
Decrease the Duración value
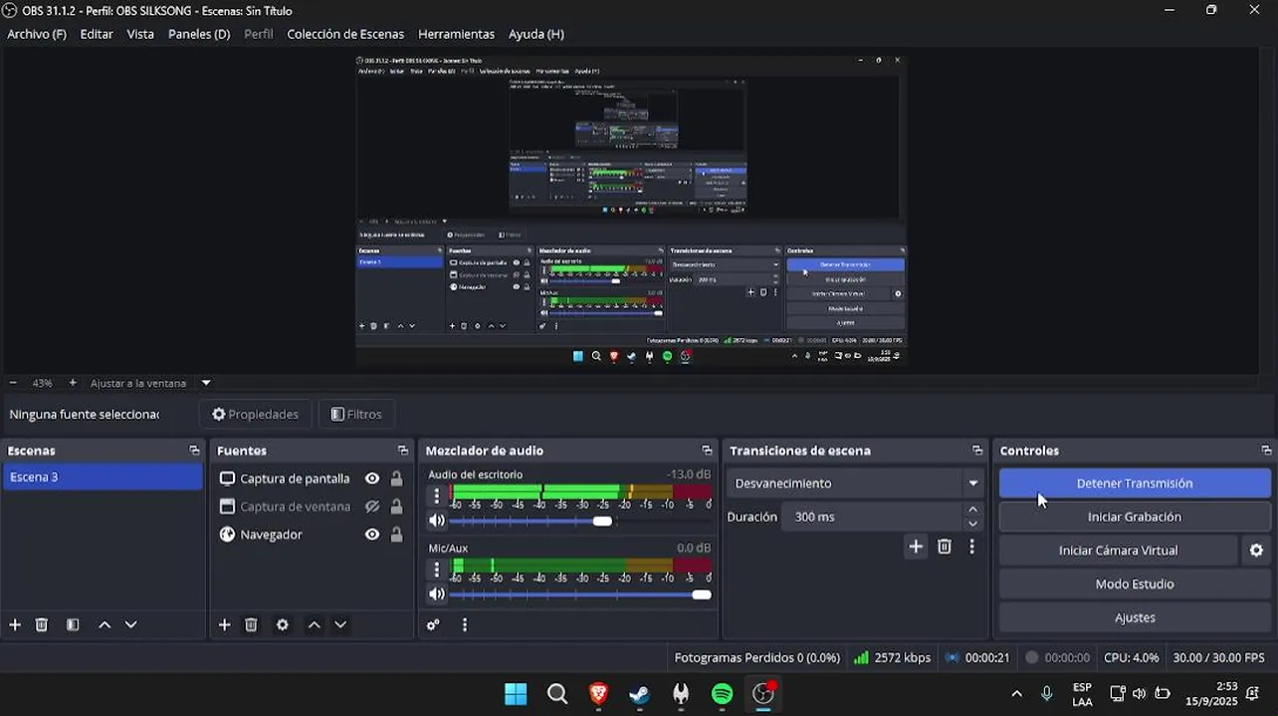point(972,523)
